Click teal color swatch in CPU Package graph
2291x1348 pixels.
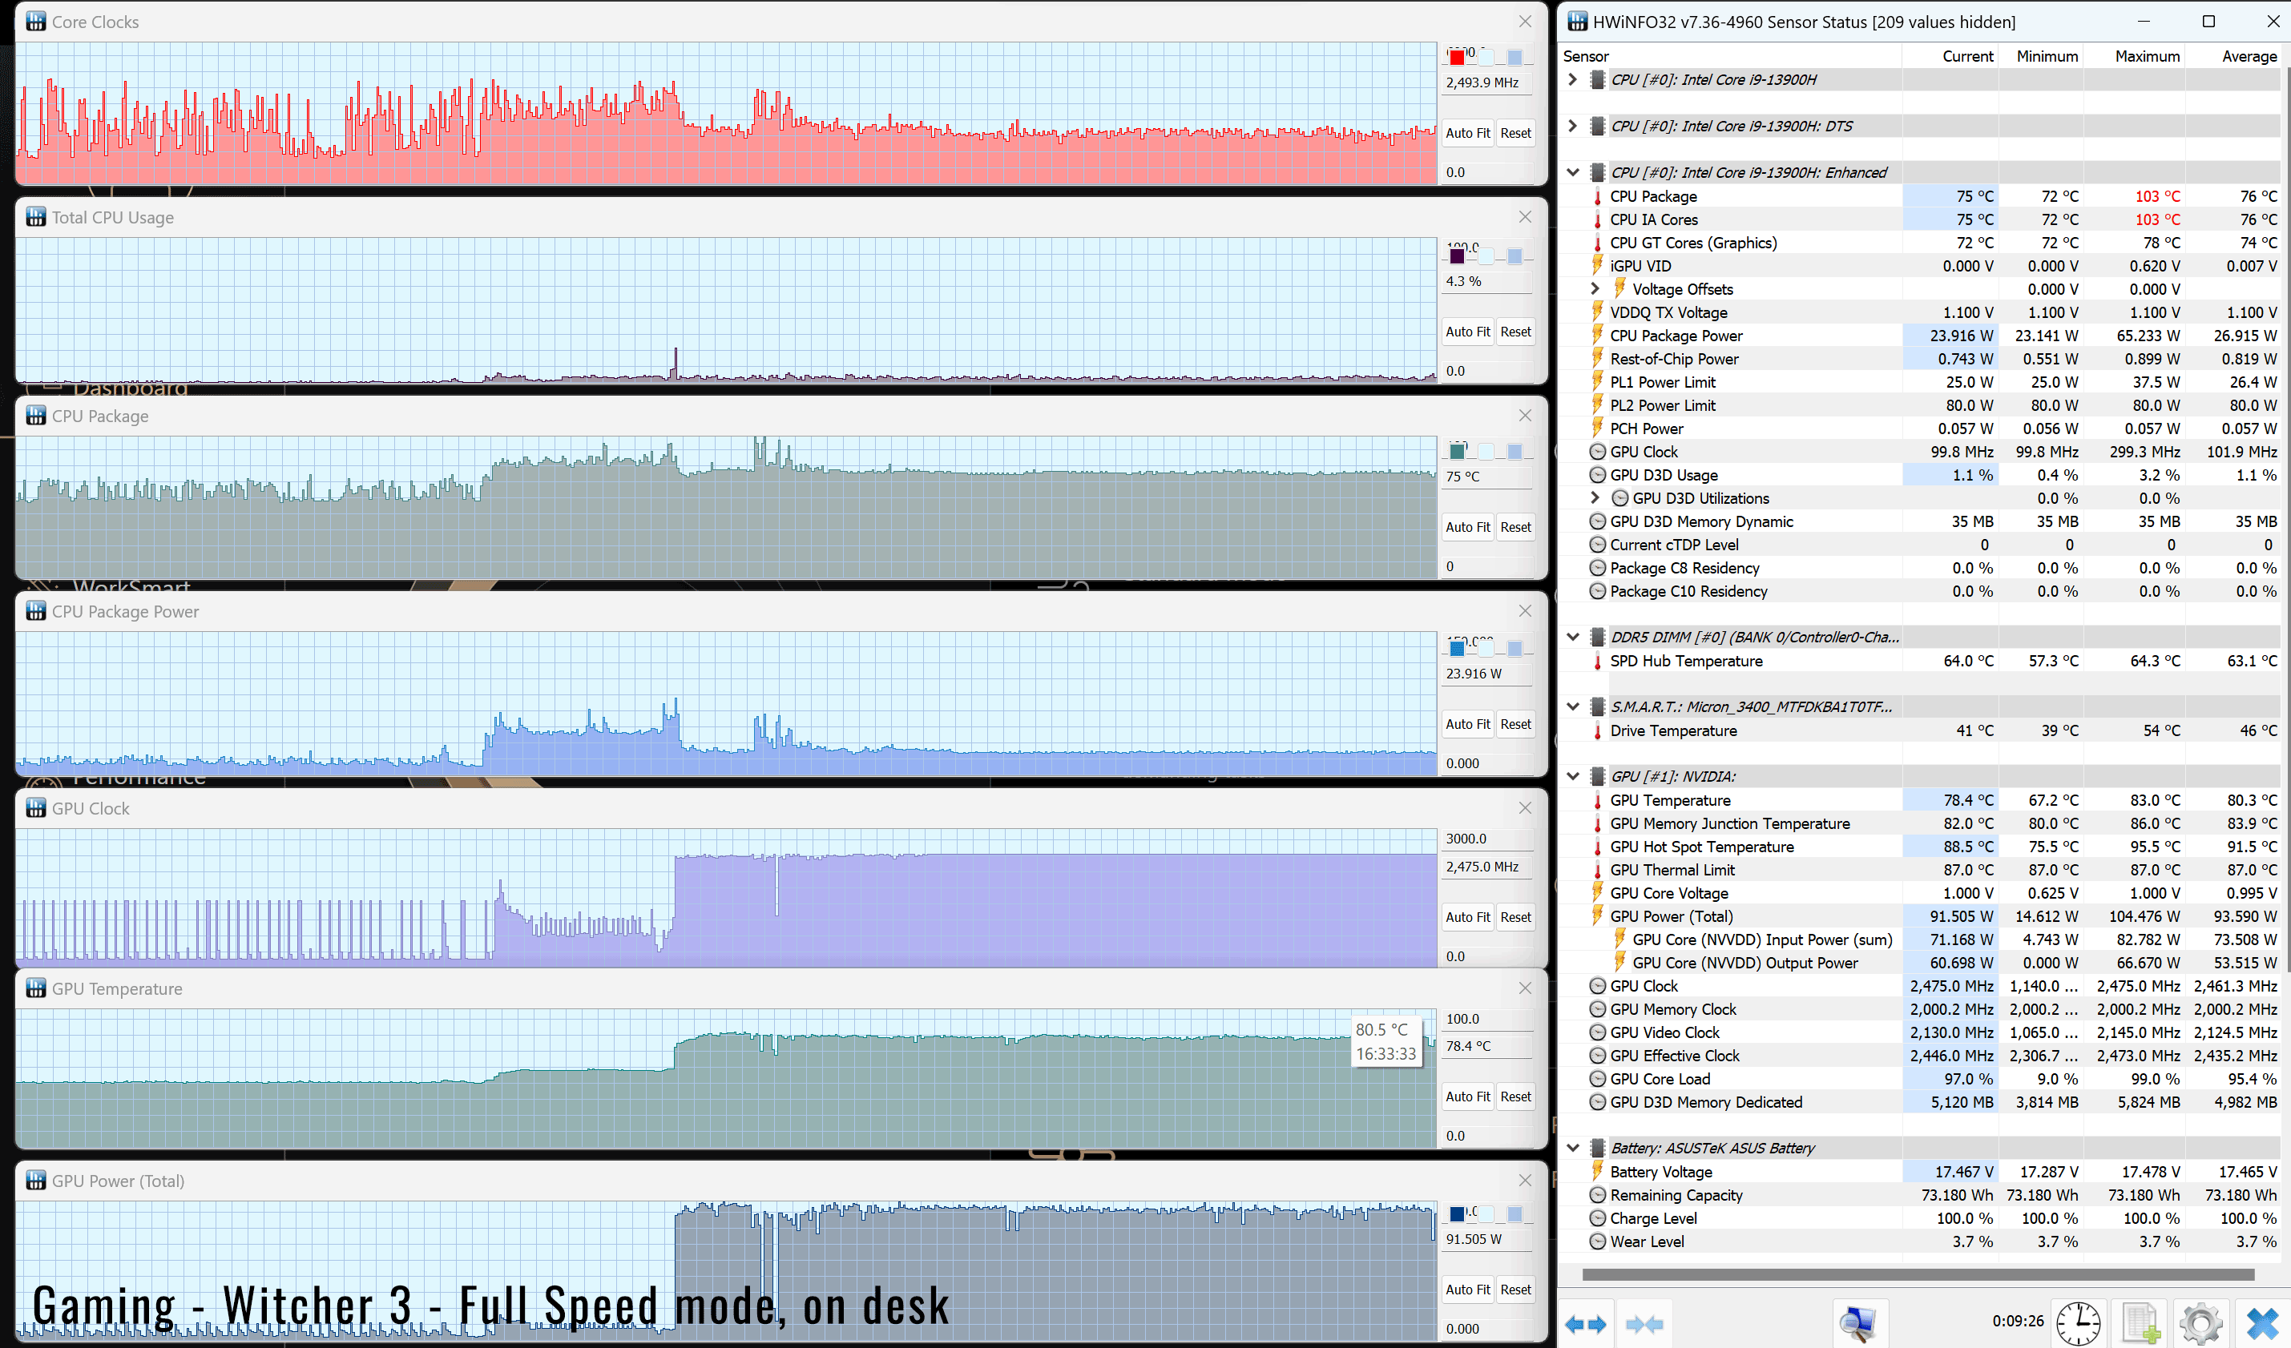[x=1458, y=452]
